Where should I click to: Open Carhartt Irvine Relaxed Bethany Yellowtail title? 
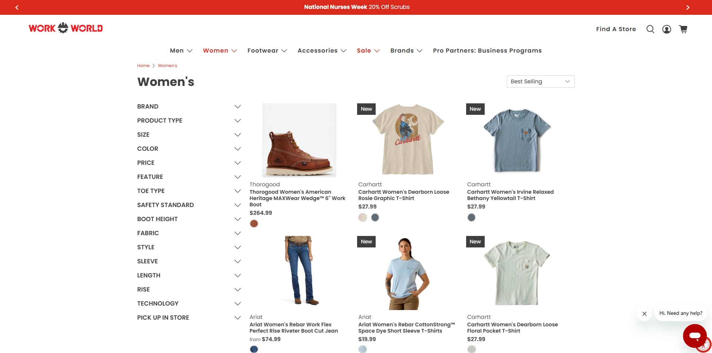pyautogui.click(x=510, y=195)
